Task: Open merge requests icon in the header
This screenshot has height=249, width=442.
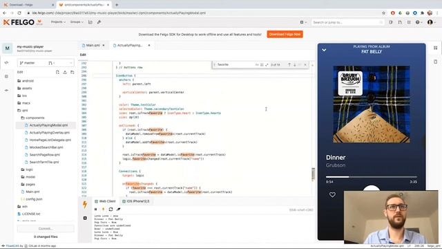Action: 400,22
